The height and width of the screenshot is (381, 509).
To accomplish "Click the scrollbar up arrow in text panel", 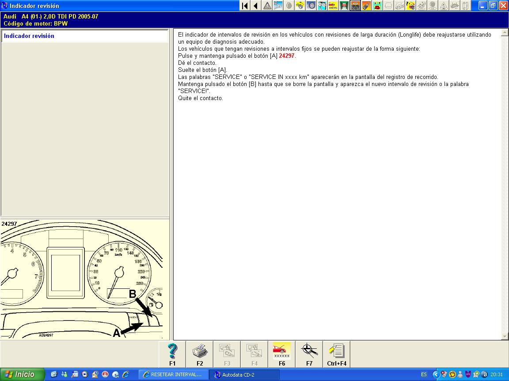I will [505, 32].
